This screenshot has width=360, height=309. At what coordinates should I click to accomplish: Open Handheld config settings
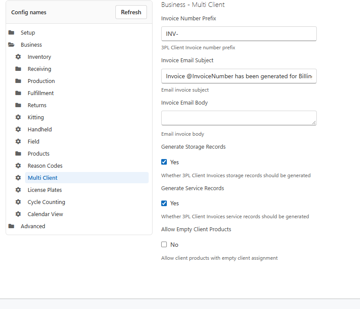click(40, 129)
